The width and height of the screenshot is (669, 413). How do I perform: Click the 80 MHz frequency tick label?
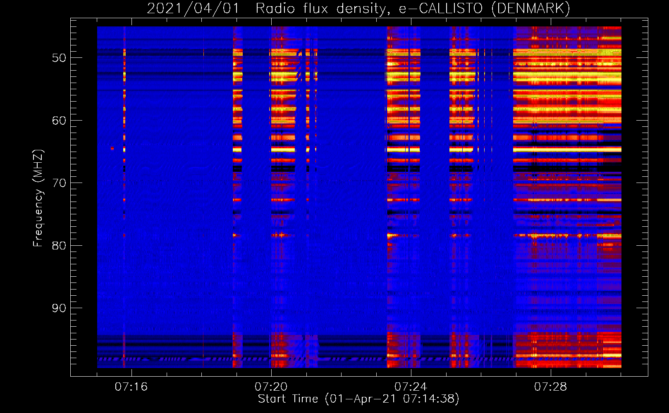[x=59, y=246]
